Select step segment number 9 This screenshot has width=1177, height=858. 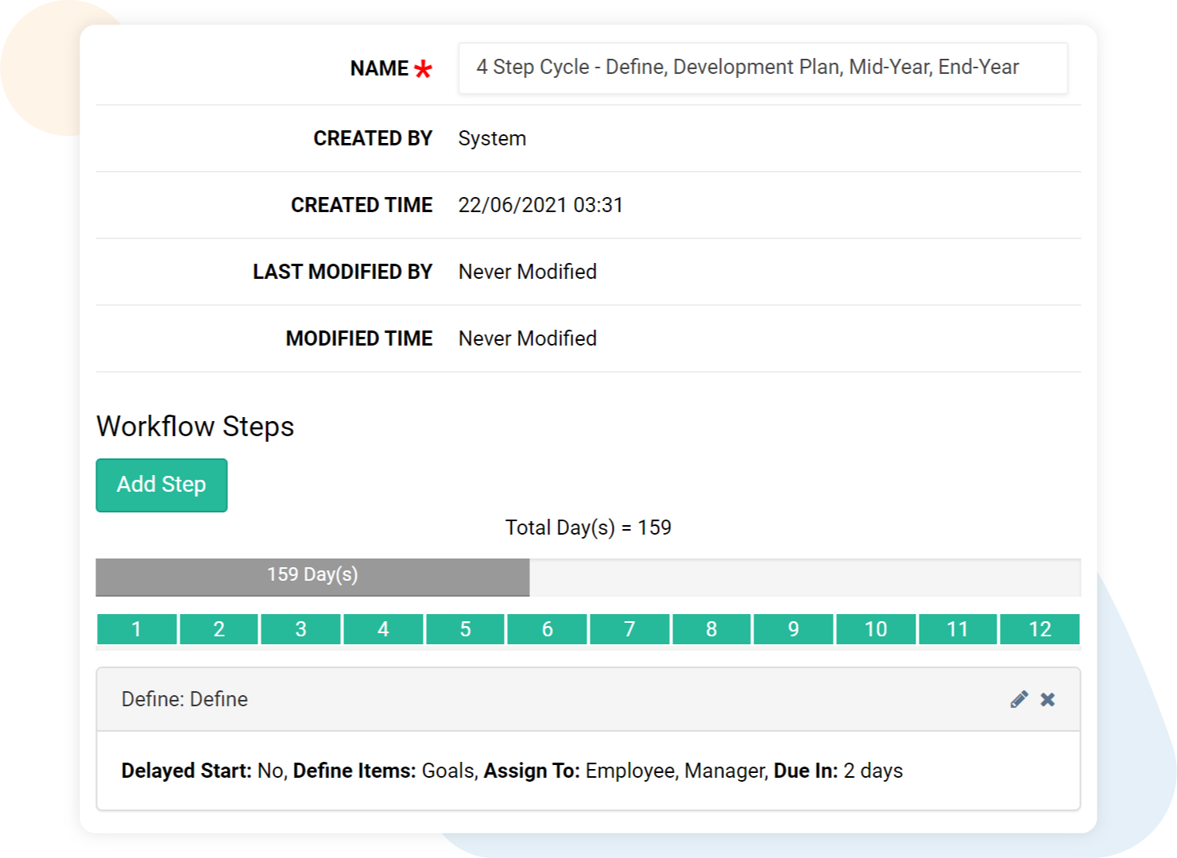pos(793,629)
